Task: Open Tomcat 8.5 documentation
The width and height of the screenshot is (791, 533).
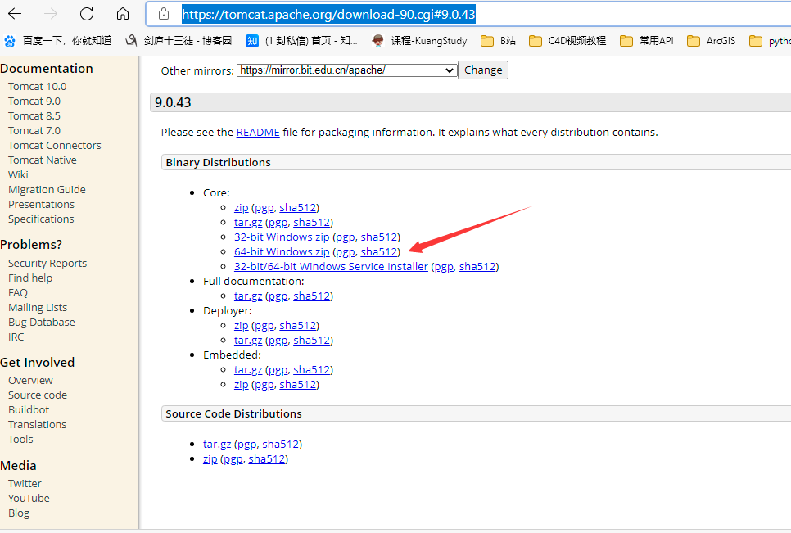Action: (34, 115)
